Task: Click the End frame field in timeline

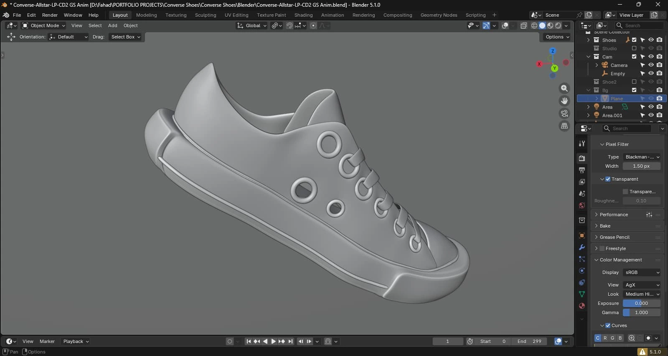Action: tap(529, 341)
